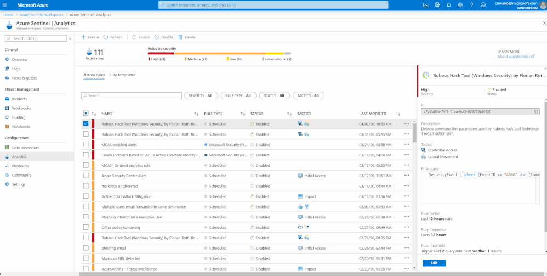Click the High severity legend item
547x276 pixels.
157,59
